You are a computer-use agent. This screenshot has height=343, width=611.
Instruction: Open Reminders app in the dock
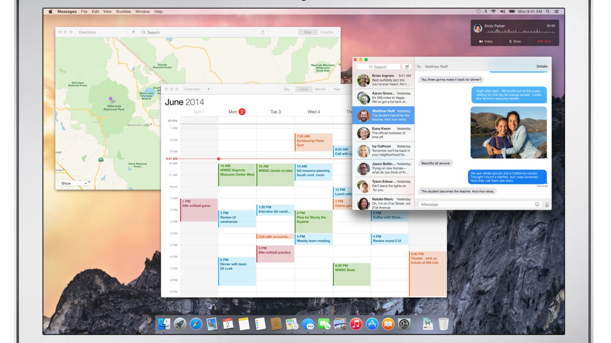260,324
